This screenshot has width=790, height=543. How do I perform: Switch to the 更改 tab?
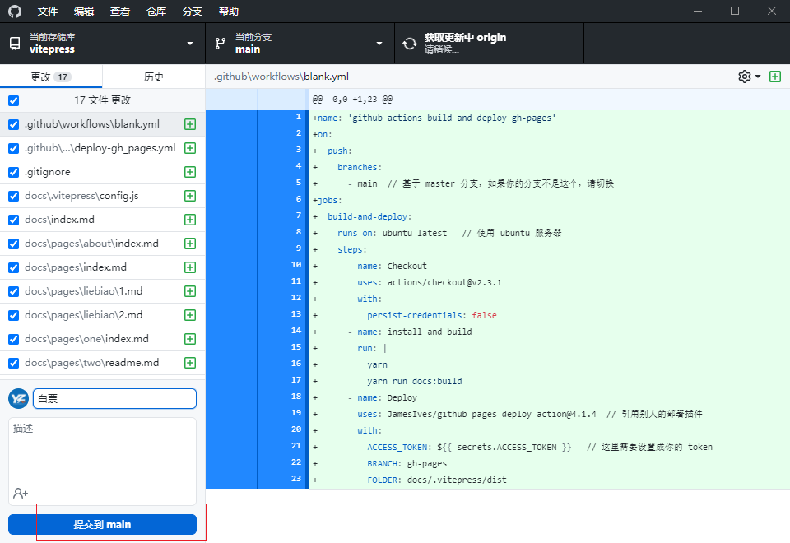pos(51,77)
